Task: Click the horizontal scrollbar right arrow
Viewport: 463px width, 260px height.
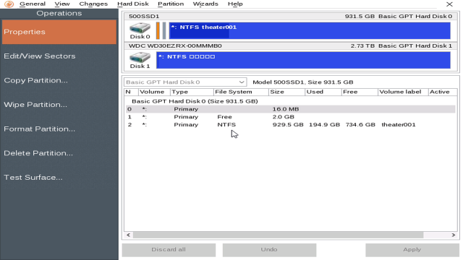Action: point(454,235)
